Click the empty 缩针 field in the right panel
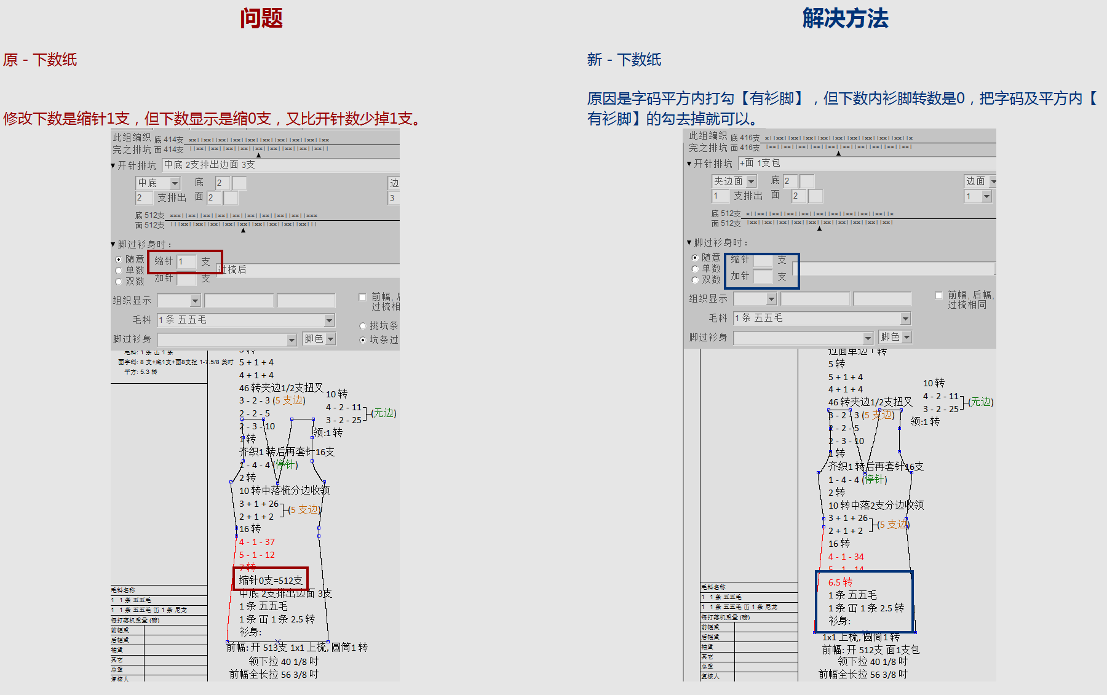This screenshot has height=695, width=1107. coord(763,260)
